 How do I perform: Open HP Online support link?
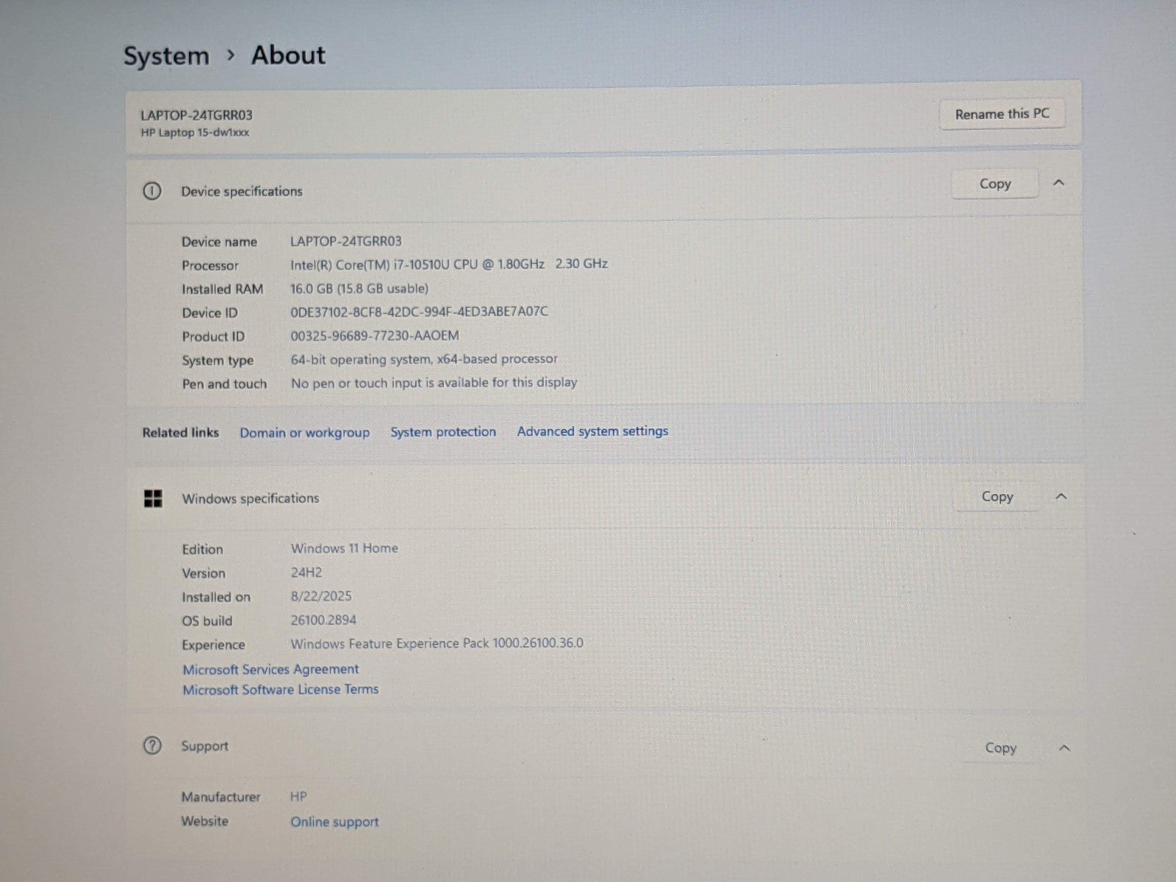pyautogui.click(x=334, y=822)
